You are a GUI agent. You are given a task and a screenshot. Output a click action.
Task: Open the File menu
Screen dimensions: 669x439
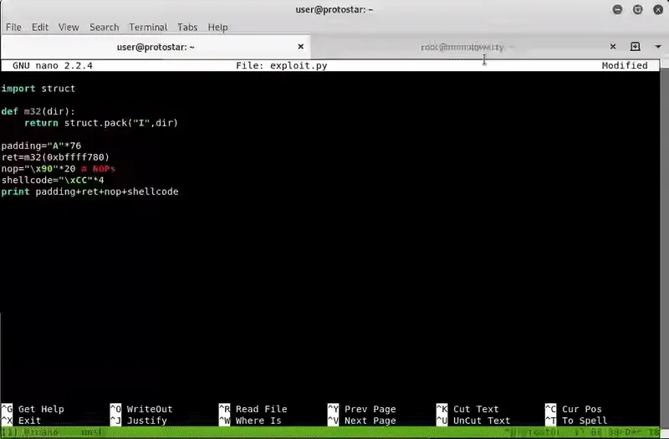tap(13, 27)
